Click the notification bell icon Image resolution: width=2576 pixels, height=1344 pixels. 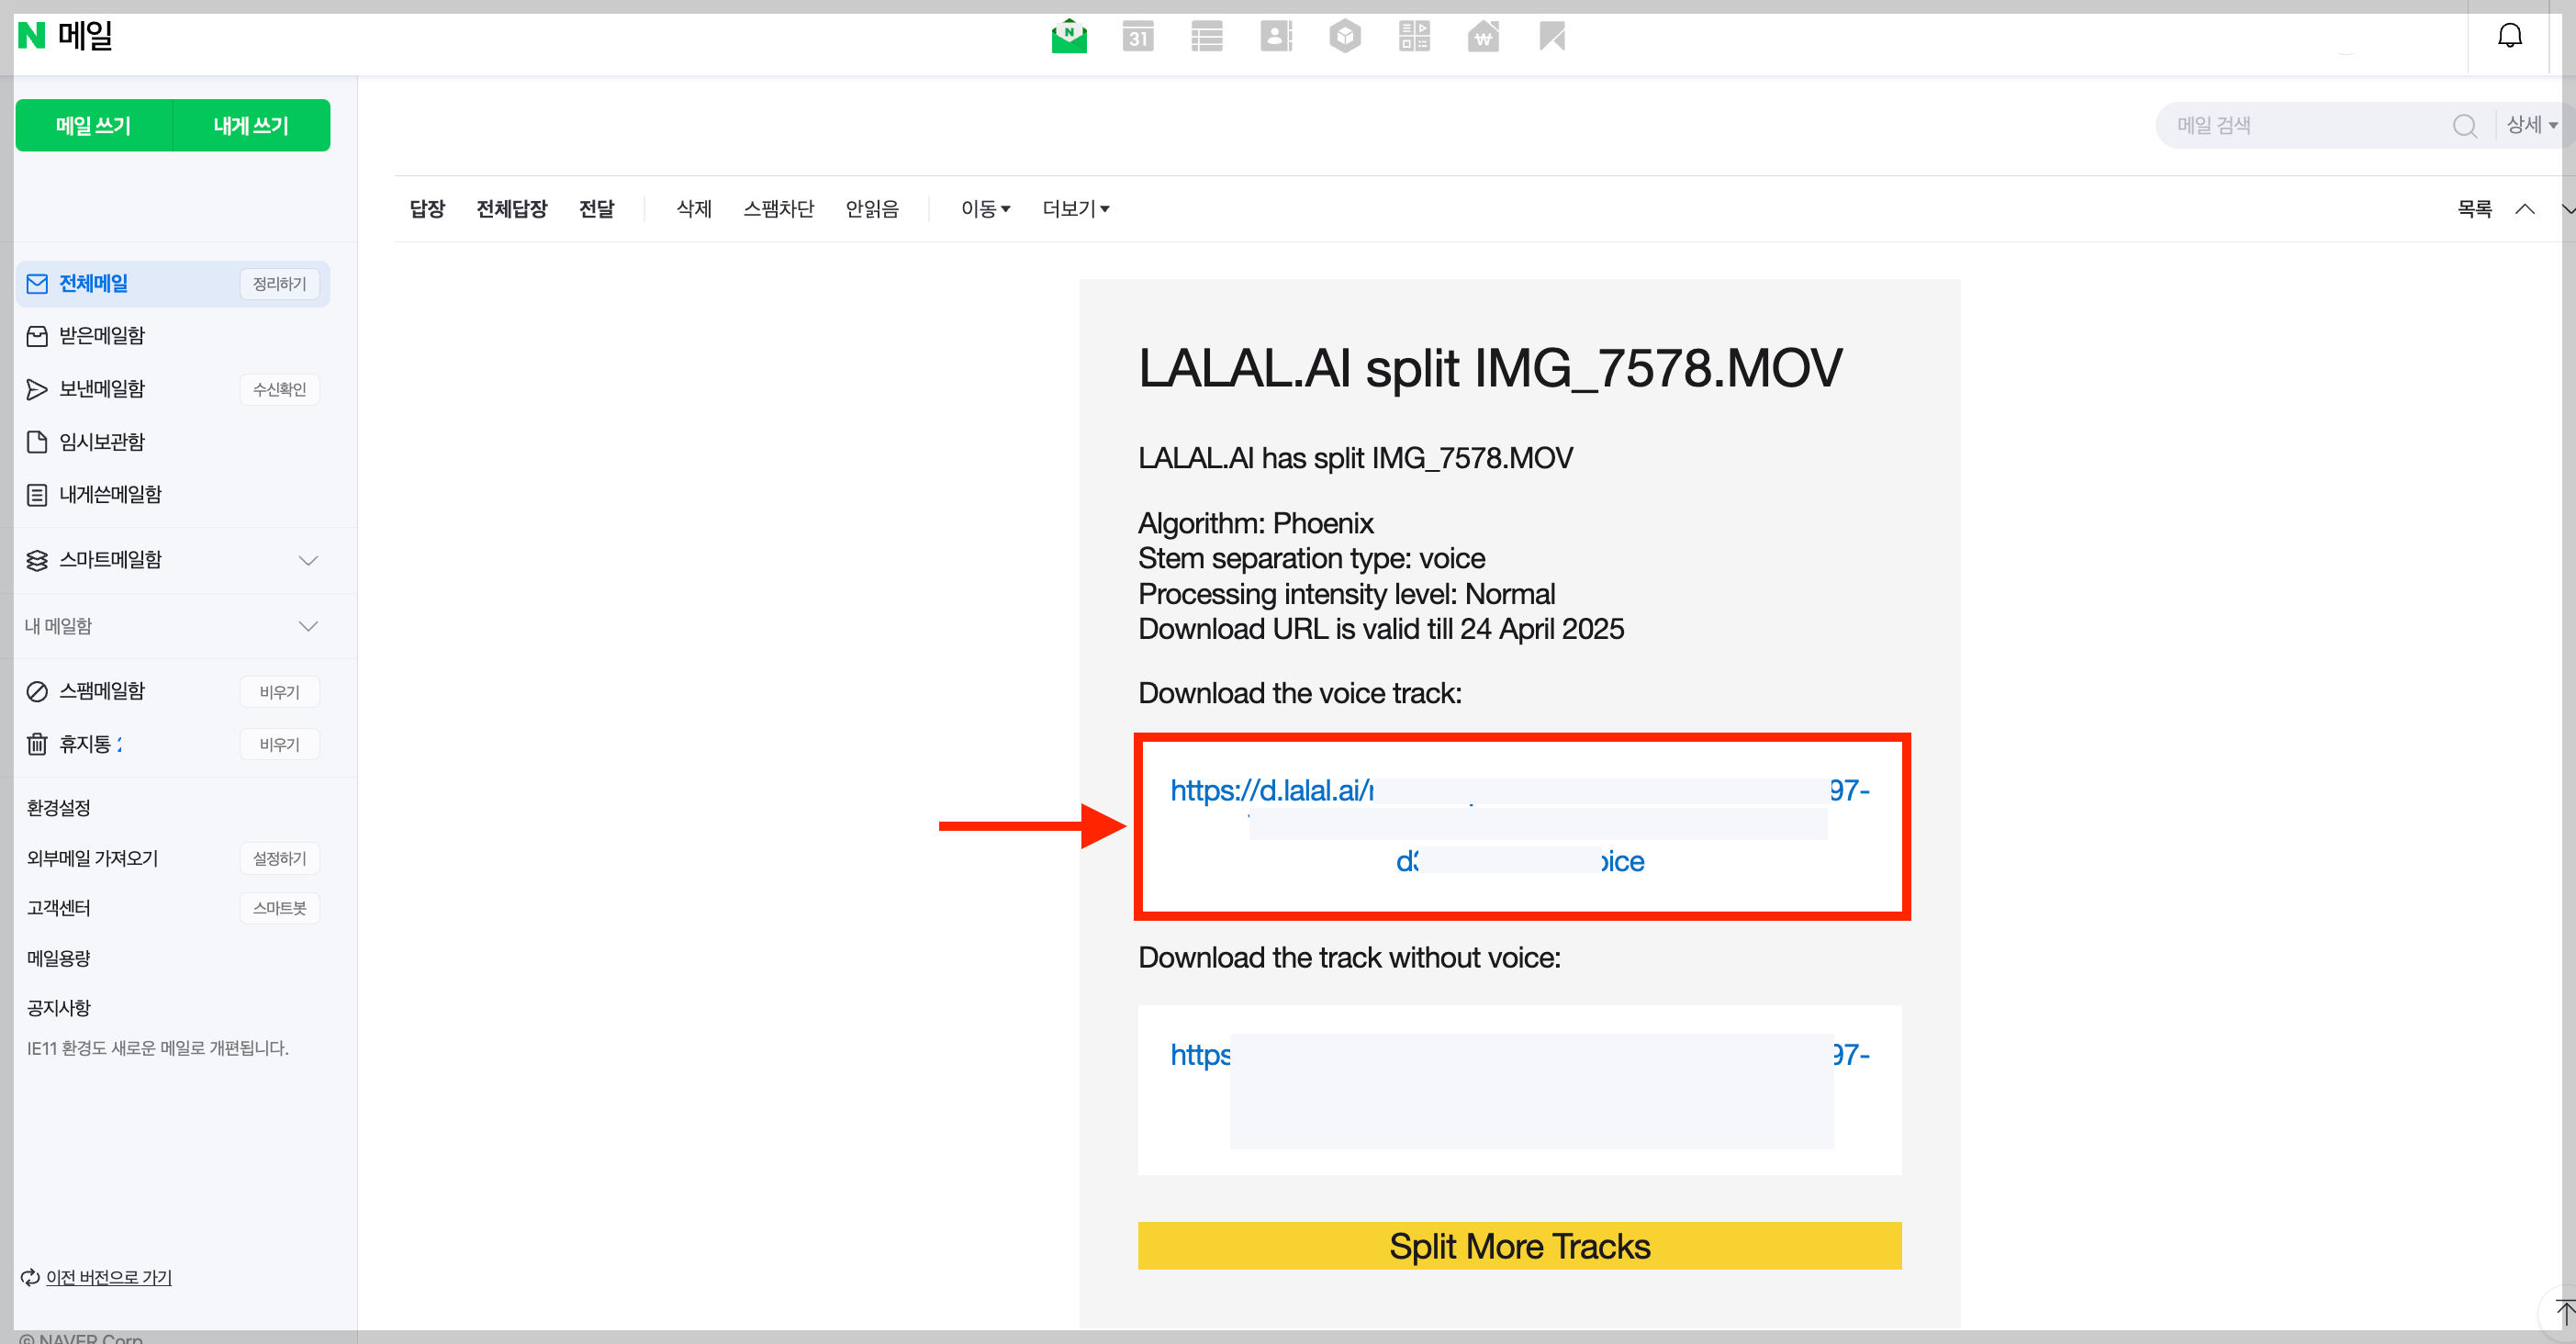[x=2509, y=37]
